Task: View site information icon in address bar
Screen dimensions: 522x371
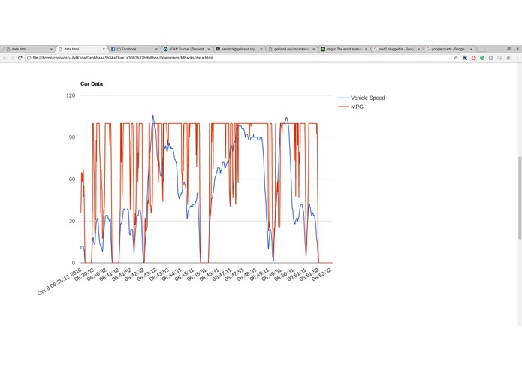Action: pos(29,58)
